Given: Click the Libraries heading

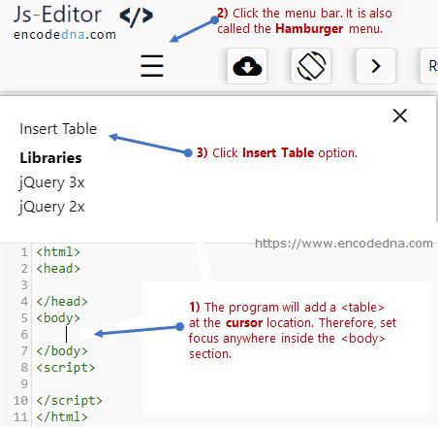Looking at the screenshot, I should (x=50, y=158).
